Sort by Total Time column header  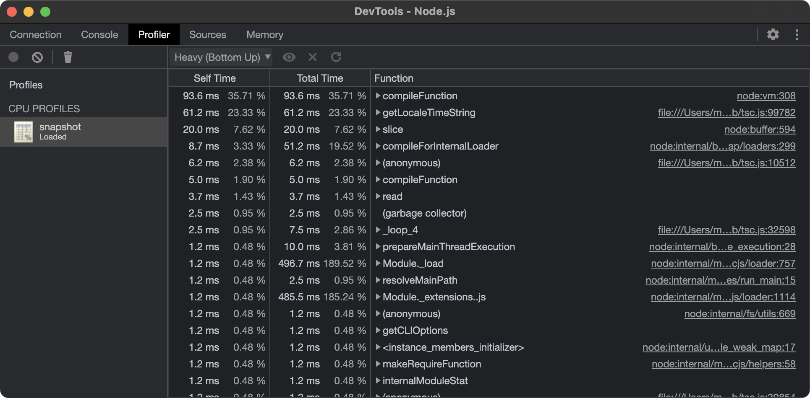320,78
